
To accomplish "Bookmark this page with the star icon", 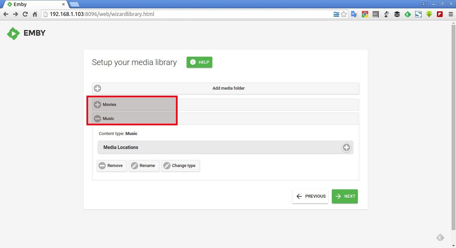I will (344, 14).
